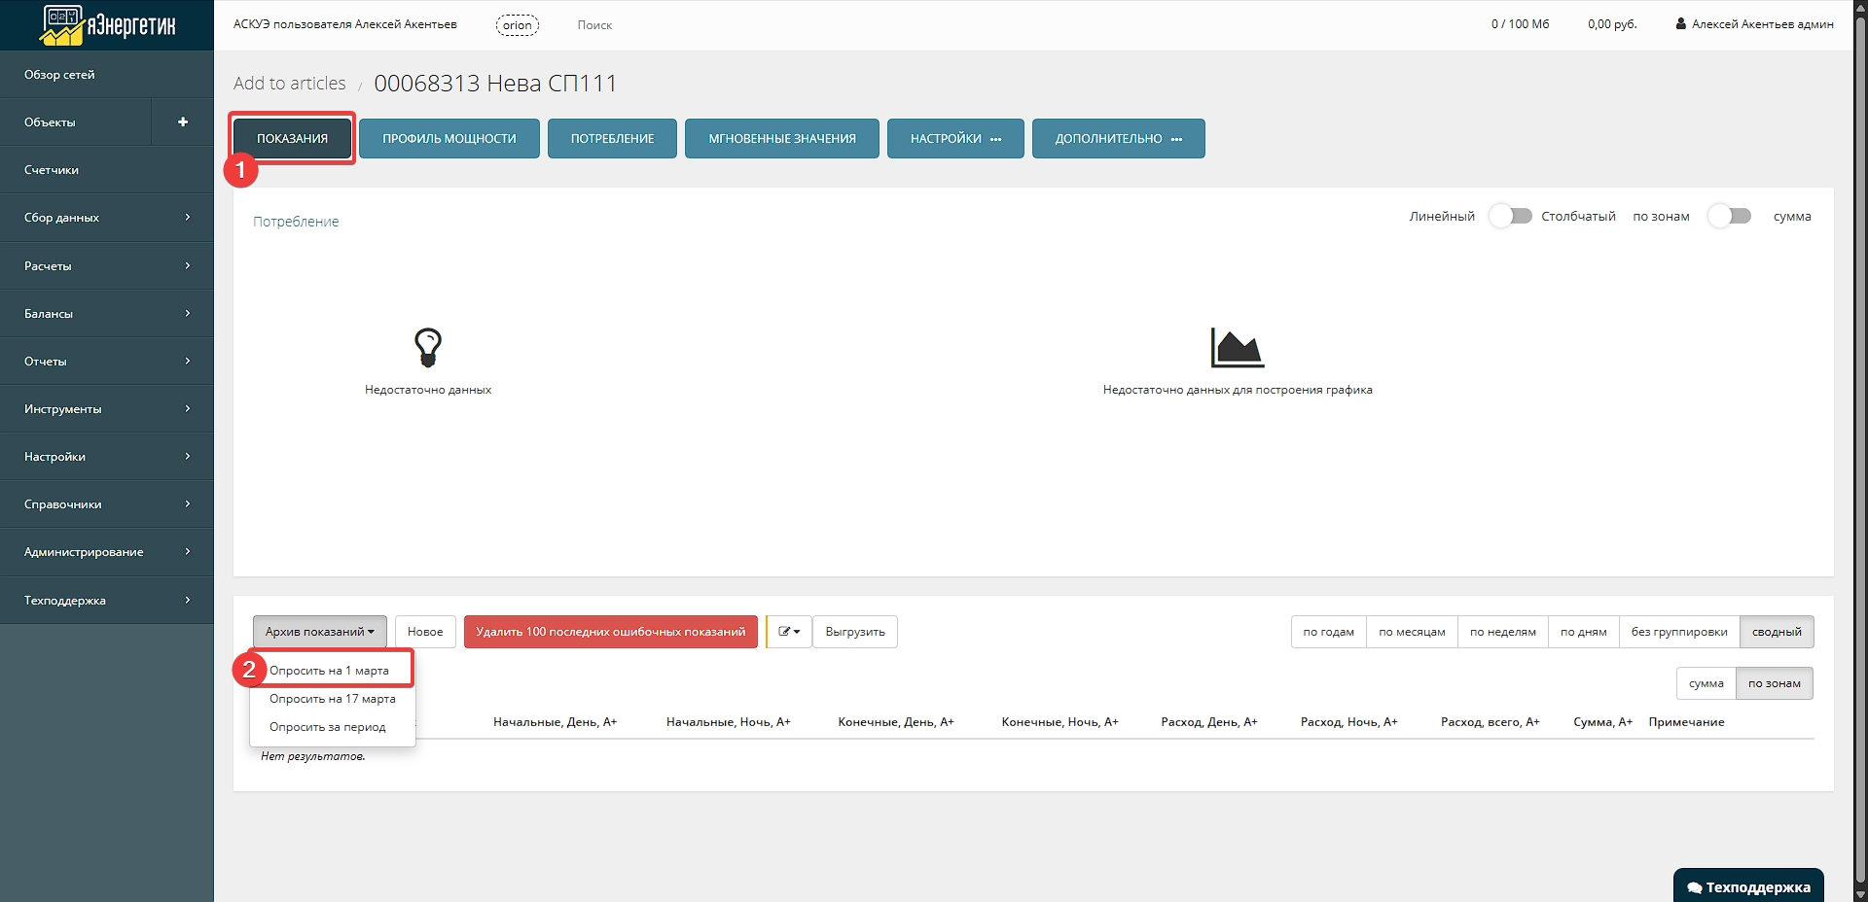Select the по зонам table view button

[1774, 683]
